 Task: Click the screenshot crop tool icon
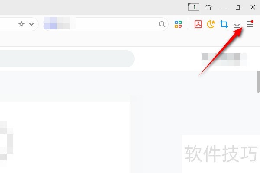tap(224, 24)
